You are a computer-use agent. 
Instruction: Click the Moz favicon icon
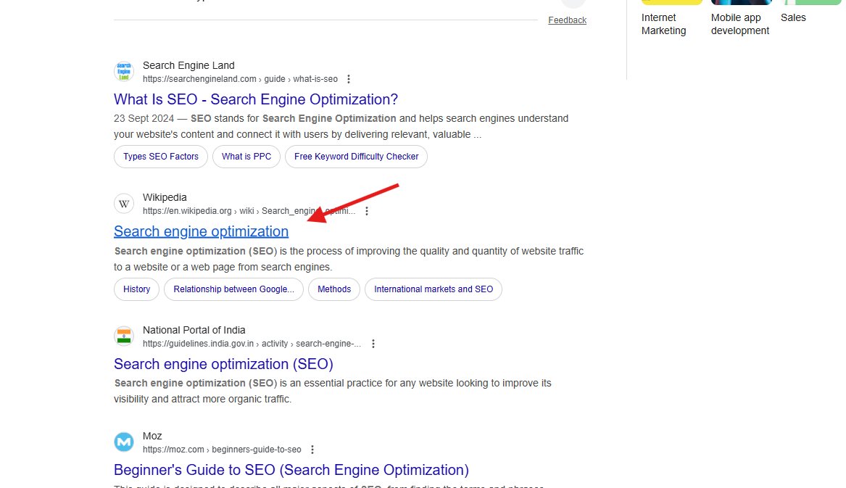(123, 442)
